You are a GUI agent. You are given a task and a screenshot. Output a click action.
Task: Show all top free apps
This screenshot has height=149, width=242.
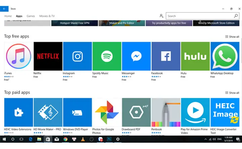pos(232,37)
